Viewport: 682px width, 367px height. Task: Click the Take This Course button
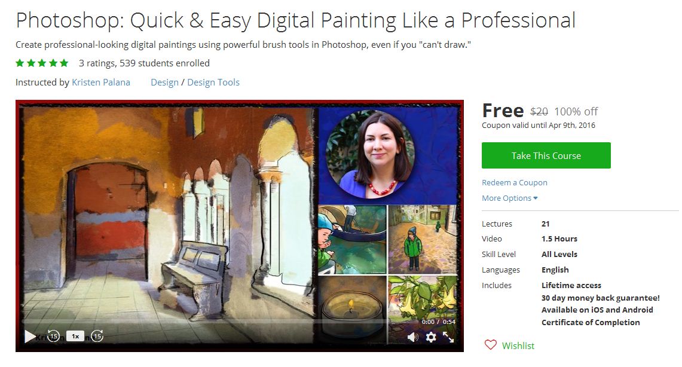point(546,155)
